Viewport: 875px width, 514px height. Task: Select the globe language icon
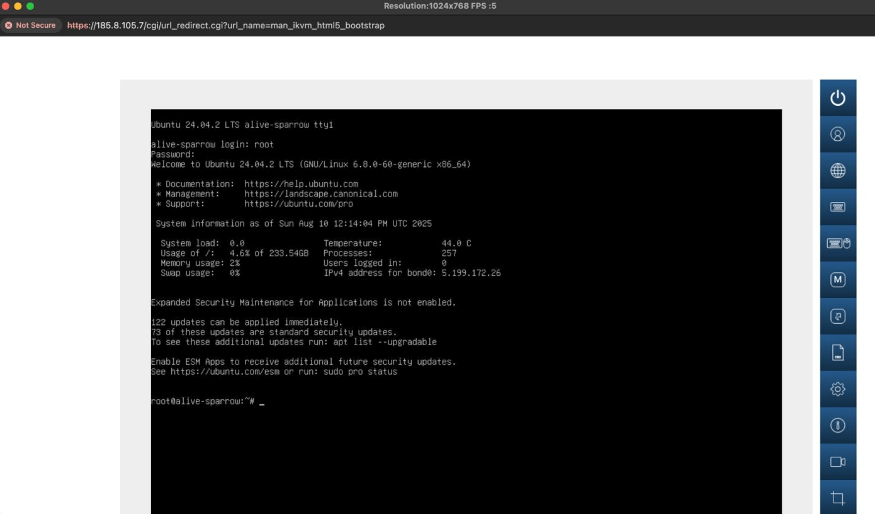[838, 171]
